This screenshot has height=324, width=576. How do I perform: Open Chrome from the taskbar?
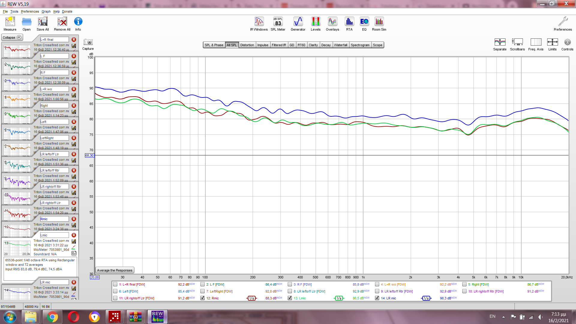[52, 317]
